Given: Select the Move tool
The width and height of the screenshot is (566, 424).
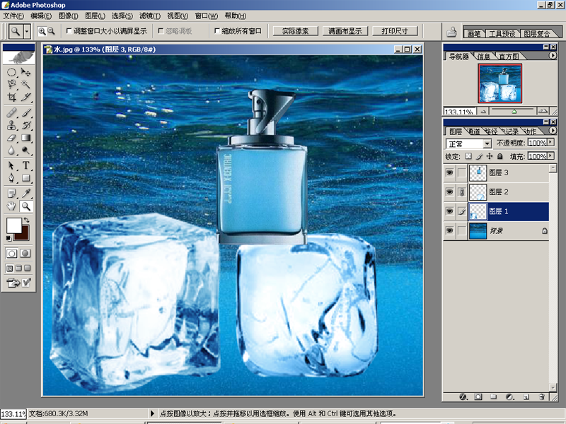Looking at the screenshot, I should (25, 72).
